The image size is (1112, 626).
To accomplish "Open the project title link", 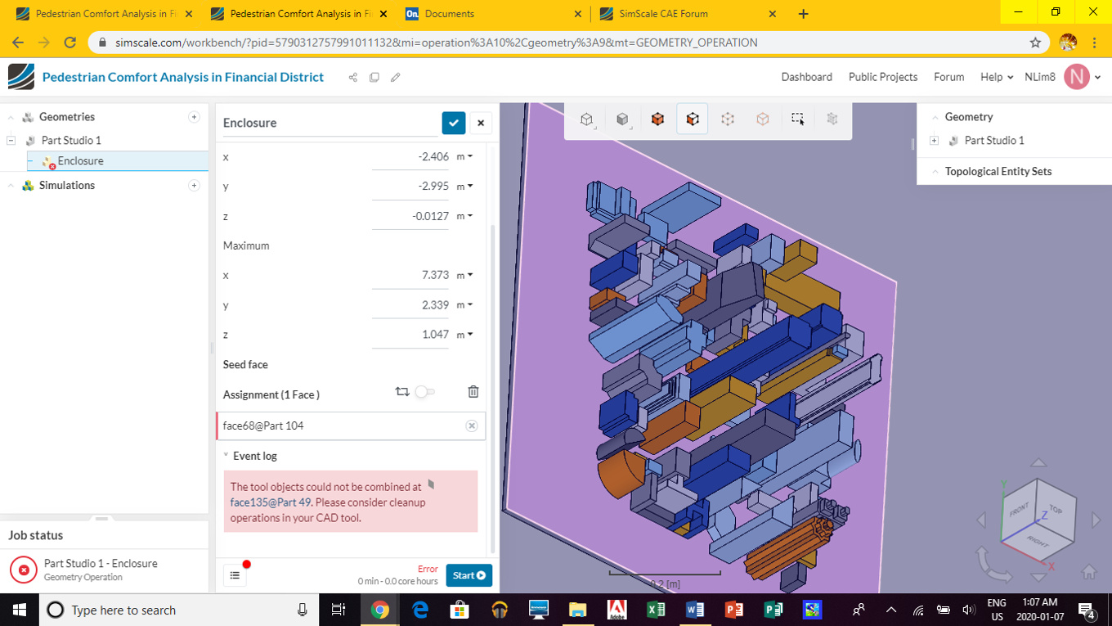I will click(183, 77).
